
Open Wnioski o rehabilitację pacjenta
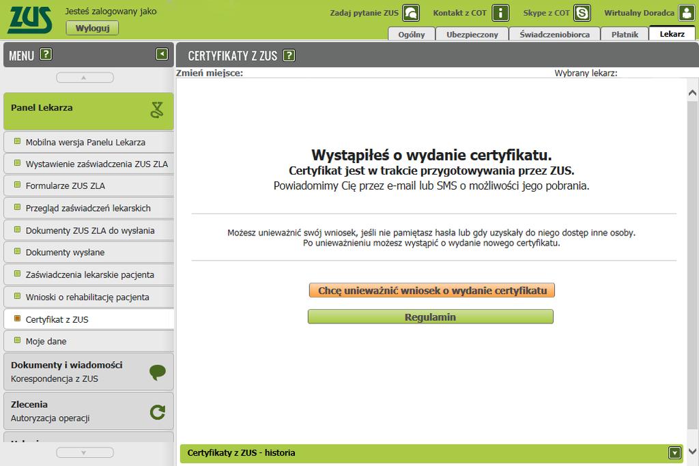tap(89, 297)
